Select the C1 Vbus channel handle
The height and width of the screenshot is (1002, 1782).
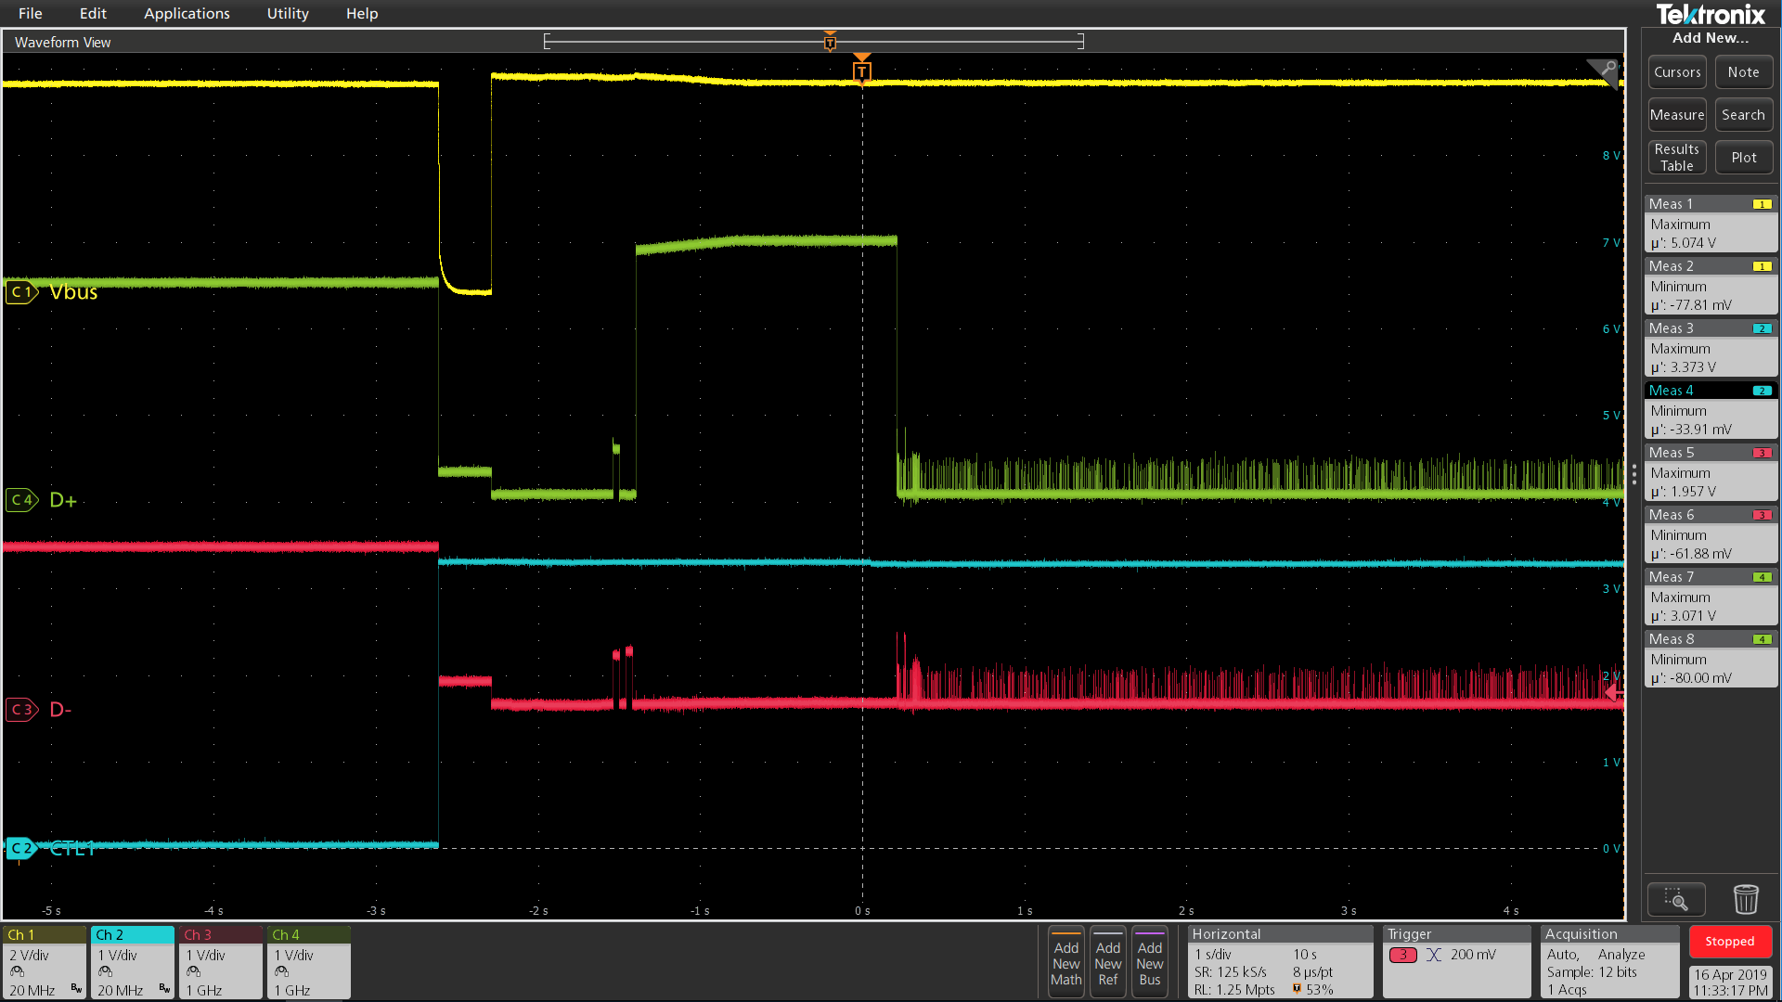point(21,292)
